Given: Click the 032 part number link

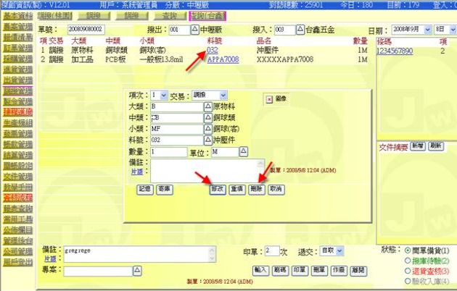Looking at the screenshot, I should [213, 51].
